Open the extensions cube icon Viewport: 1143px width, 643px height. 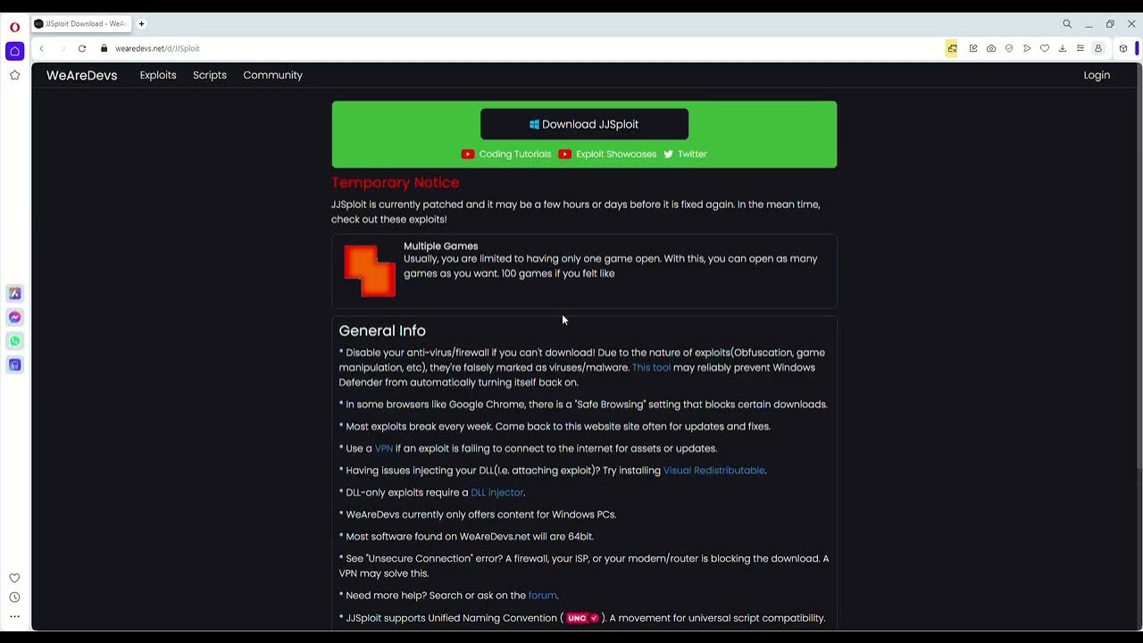pos(1123,48)
